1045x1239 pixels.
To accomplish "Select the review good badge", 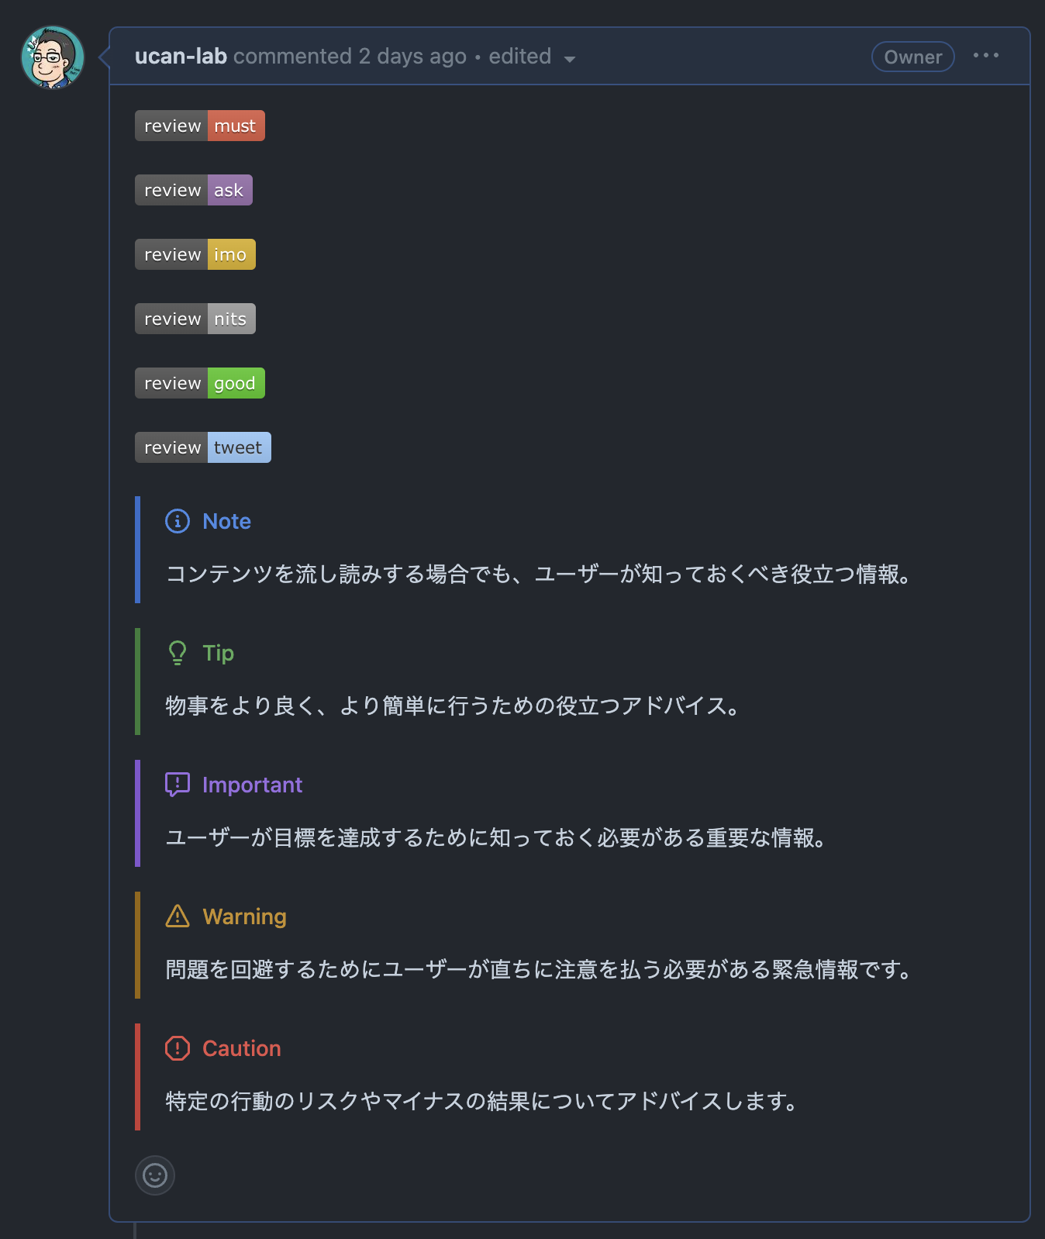I will click(199, 382).
